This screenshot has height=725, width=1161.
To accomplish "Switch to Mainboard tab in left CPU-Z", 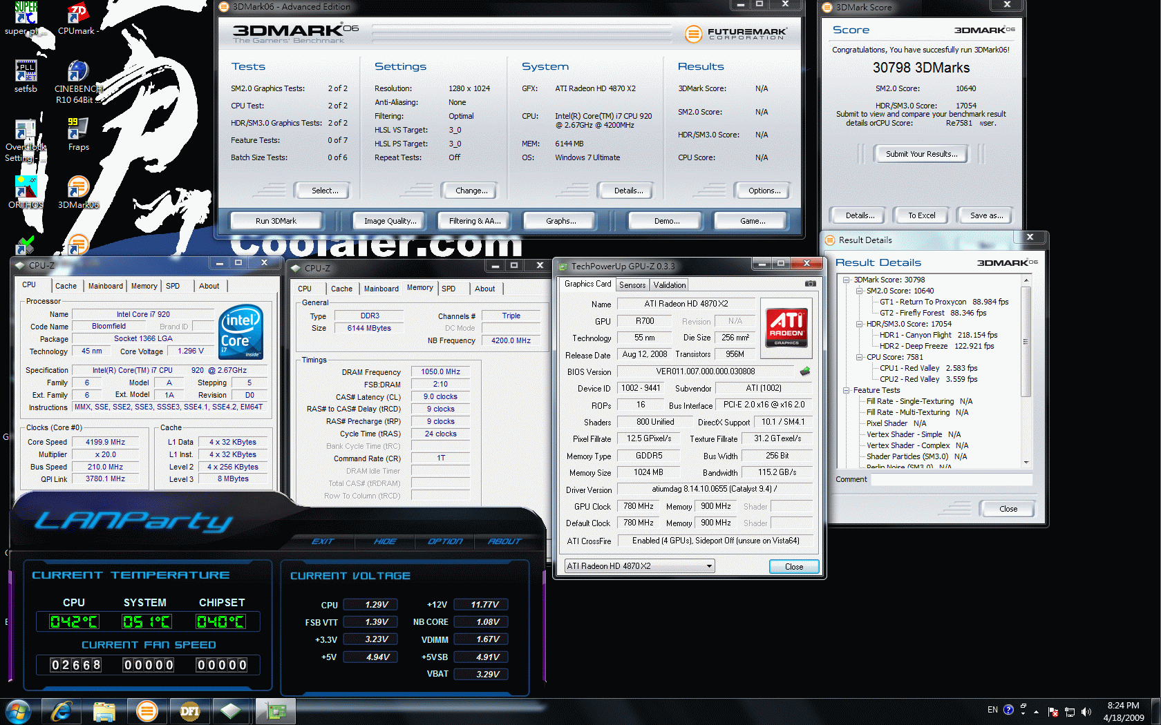I will (x=105, y=286).
